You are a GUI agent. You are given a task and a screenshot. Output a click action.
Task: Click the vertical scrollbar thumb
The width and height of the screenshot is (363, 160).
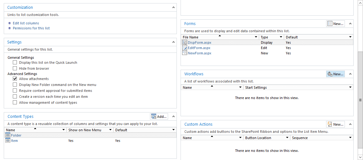(360, 100)
